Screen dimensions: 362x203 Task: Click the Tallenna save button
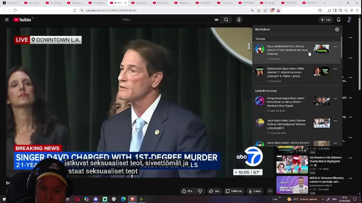(x=234, y=191)
